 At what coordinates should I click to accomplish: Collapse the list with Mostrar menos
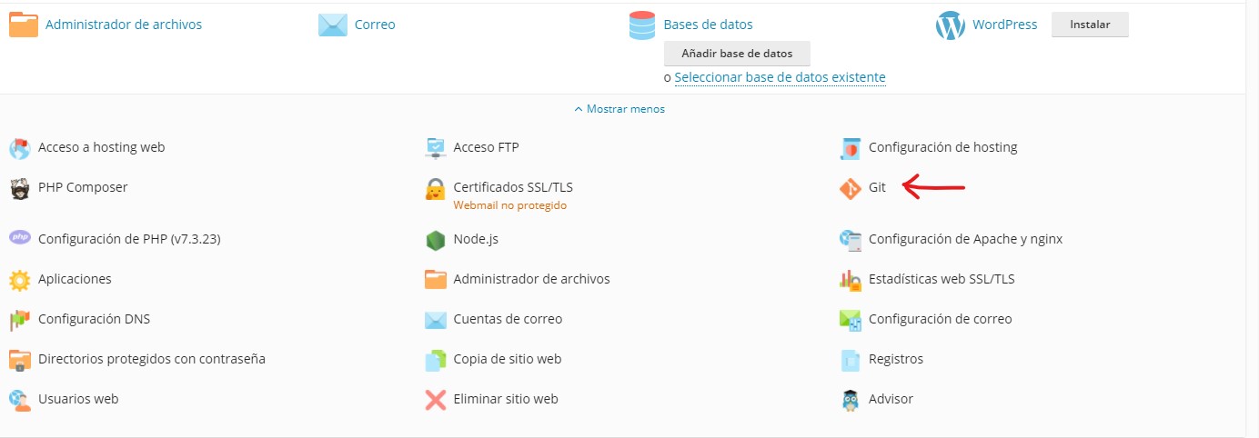[619, 109]
